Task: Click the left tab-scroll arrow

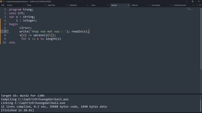Action: click(2, 5)
